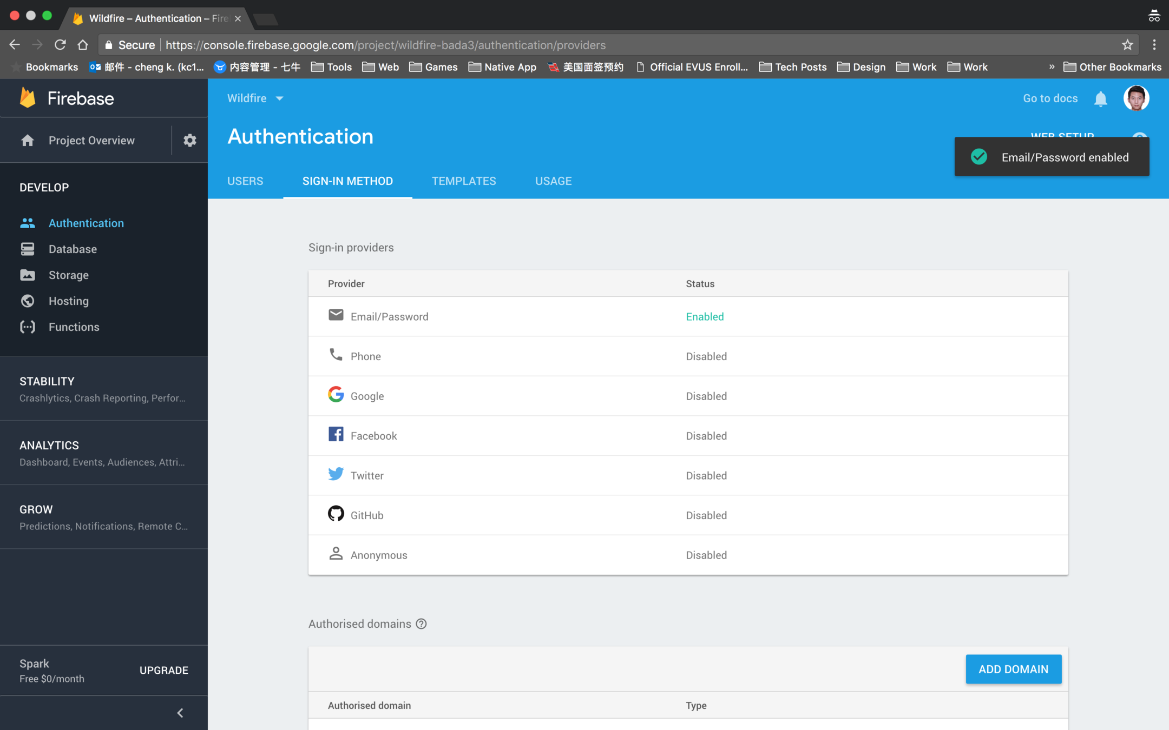
Task: Open project settings gear icon
Action: point(189,141)
